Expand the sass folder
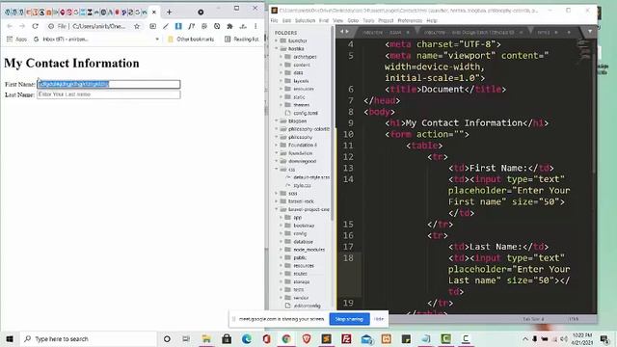 277,193
